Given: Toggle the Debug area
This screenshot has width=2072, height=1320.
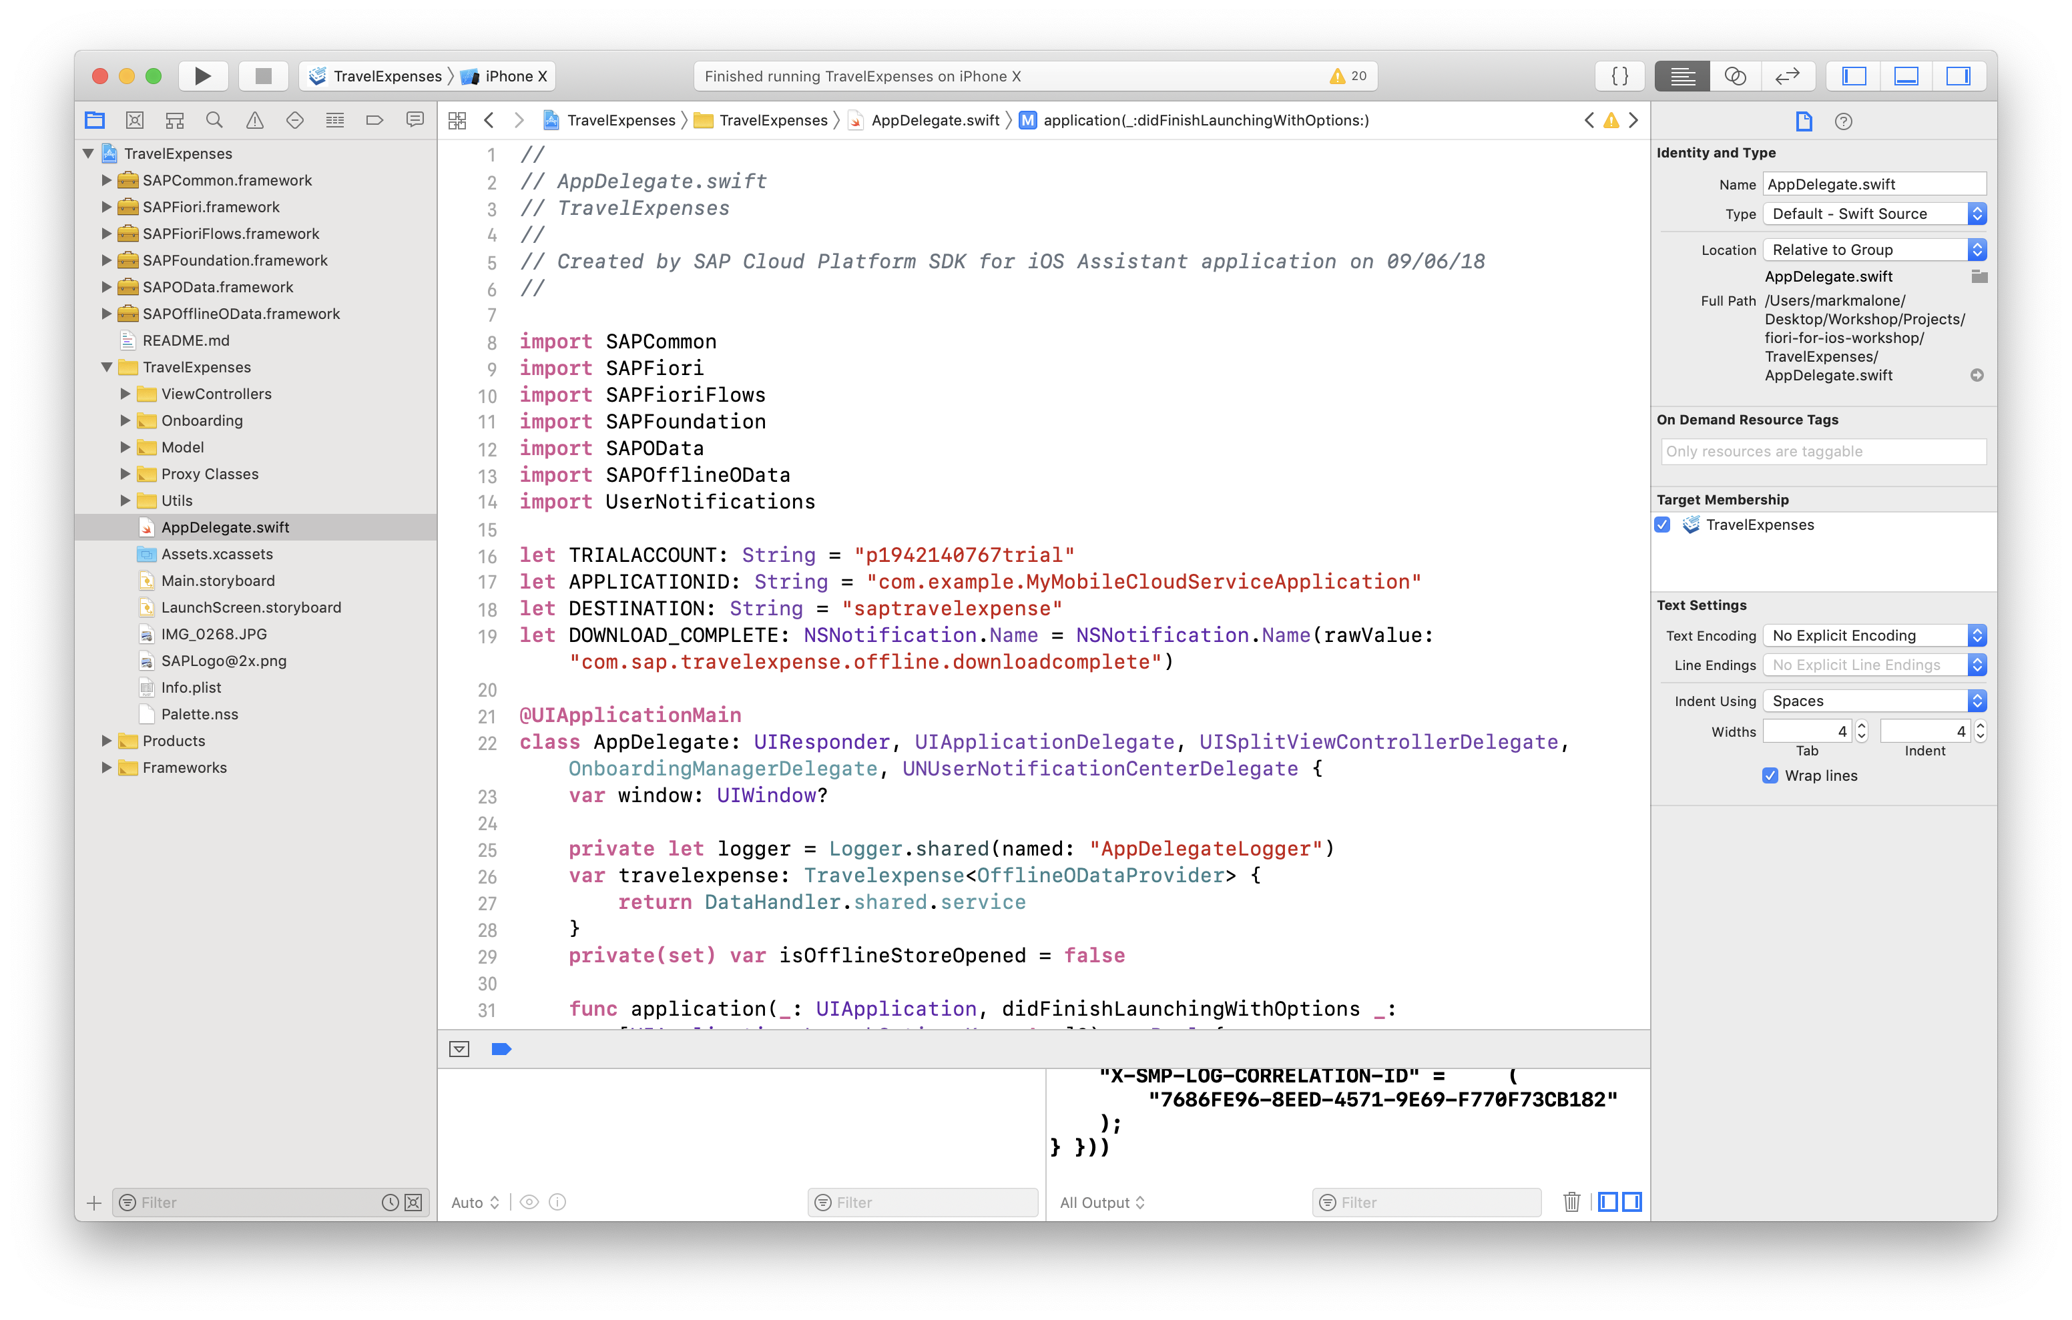Looking at the screenshot, I should tap(1906, 75).
